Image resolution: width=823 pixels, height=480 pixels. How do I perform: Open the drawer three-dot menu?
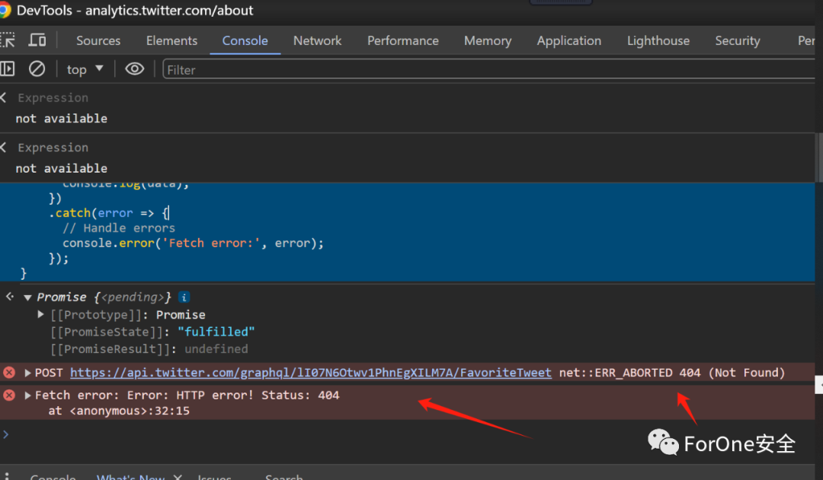click(x=6, y=475)
